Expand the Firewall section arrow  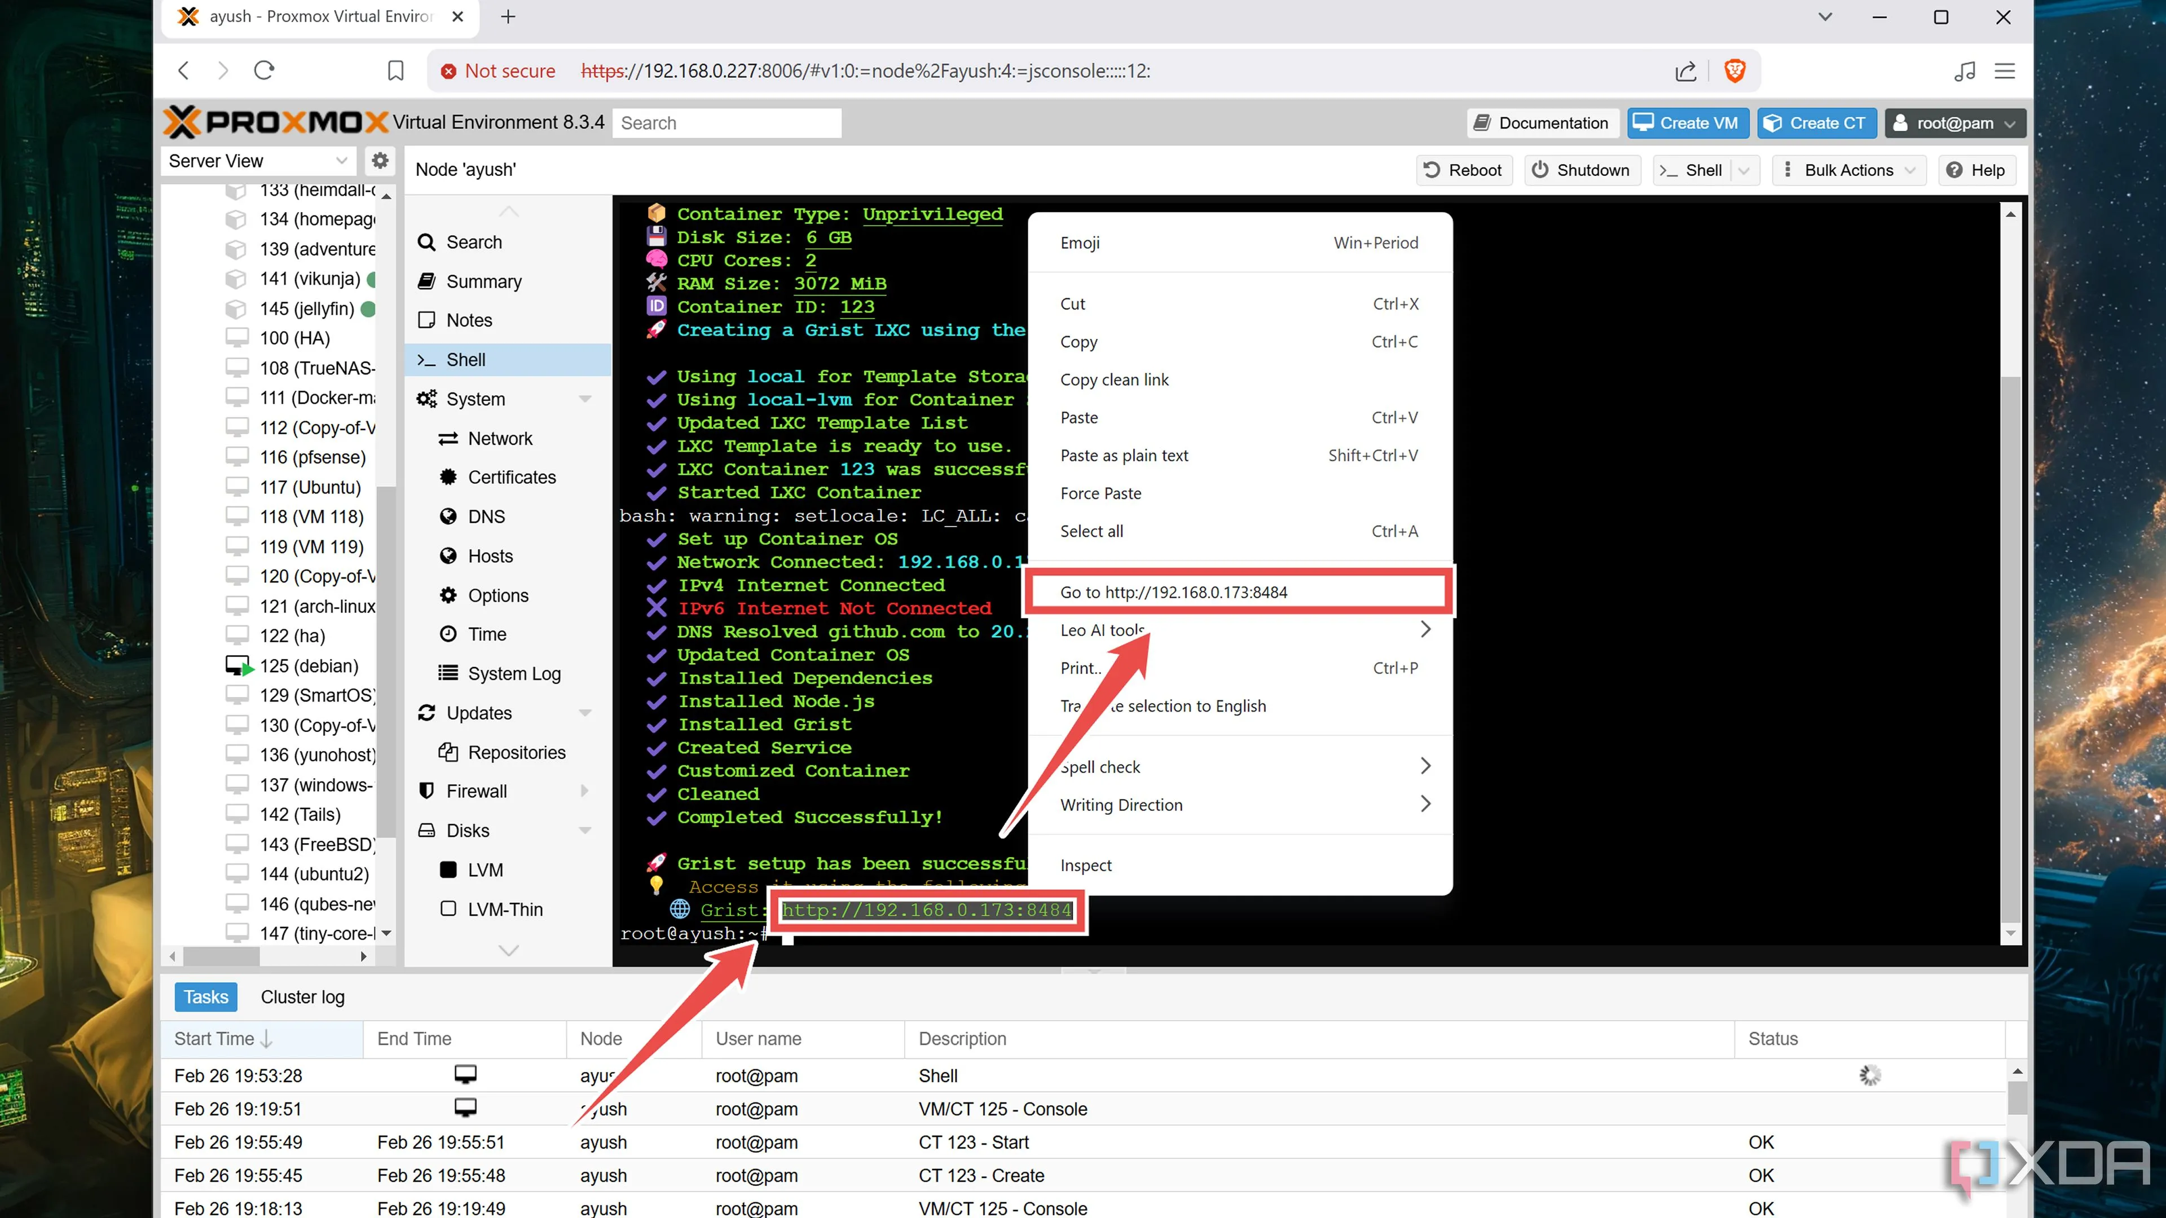click(585, 792)
